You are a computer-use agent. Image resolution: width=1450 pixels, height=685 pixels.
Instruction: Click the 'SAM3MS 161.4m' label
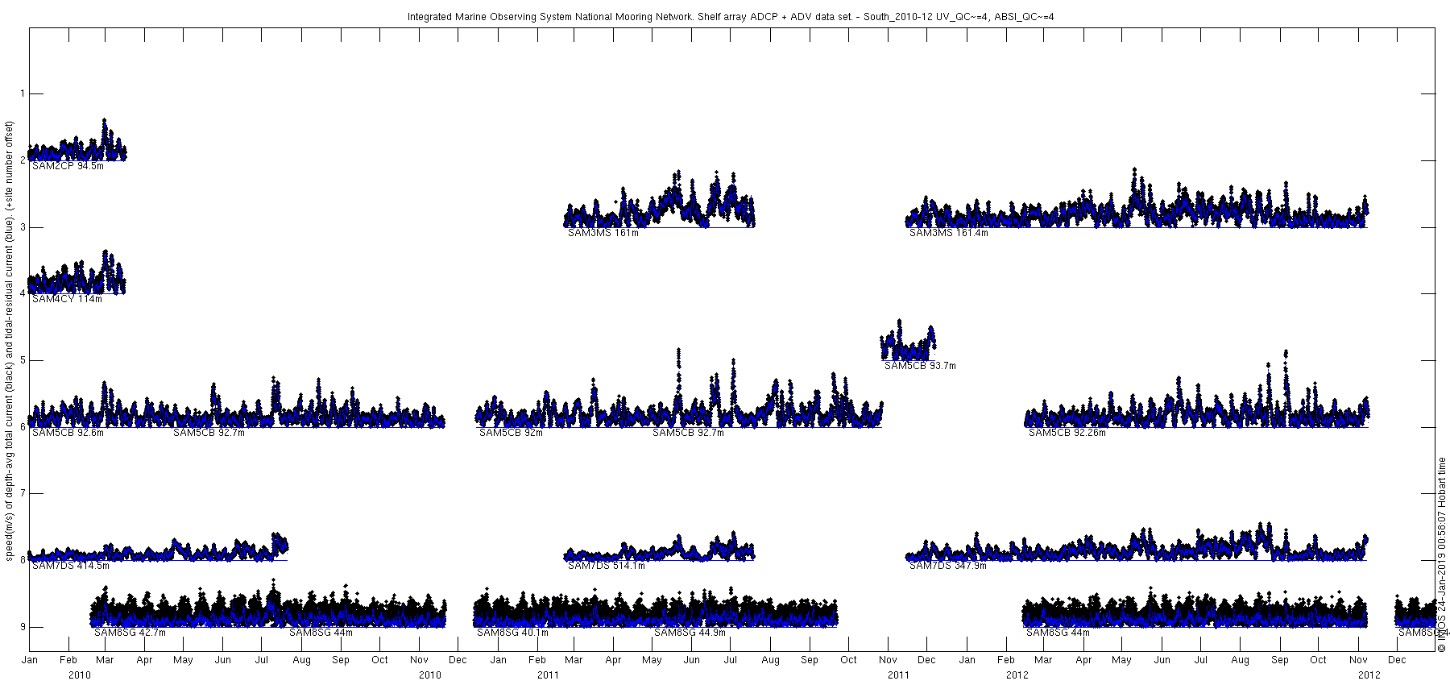pos(949,233)
